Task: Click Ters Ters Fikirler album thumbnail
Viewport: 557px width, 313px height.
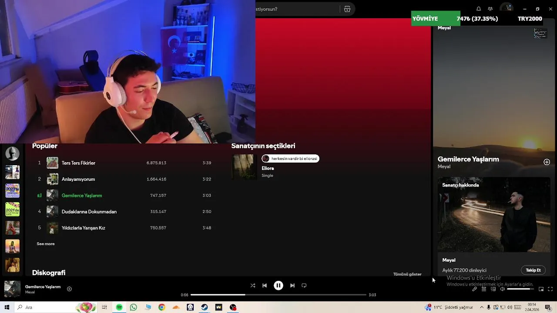Action: pyautogui.click(x=52, y=163)
